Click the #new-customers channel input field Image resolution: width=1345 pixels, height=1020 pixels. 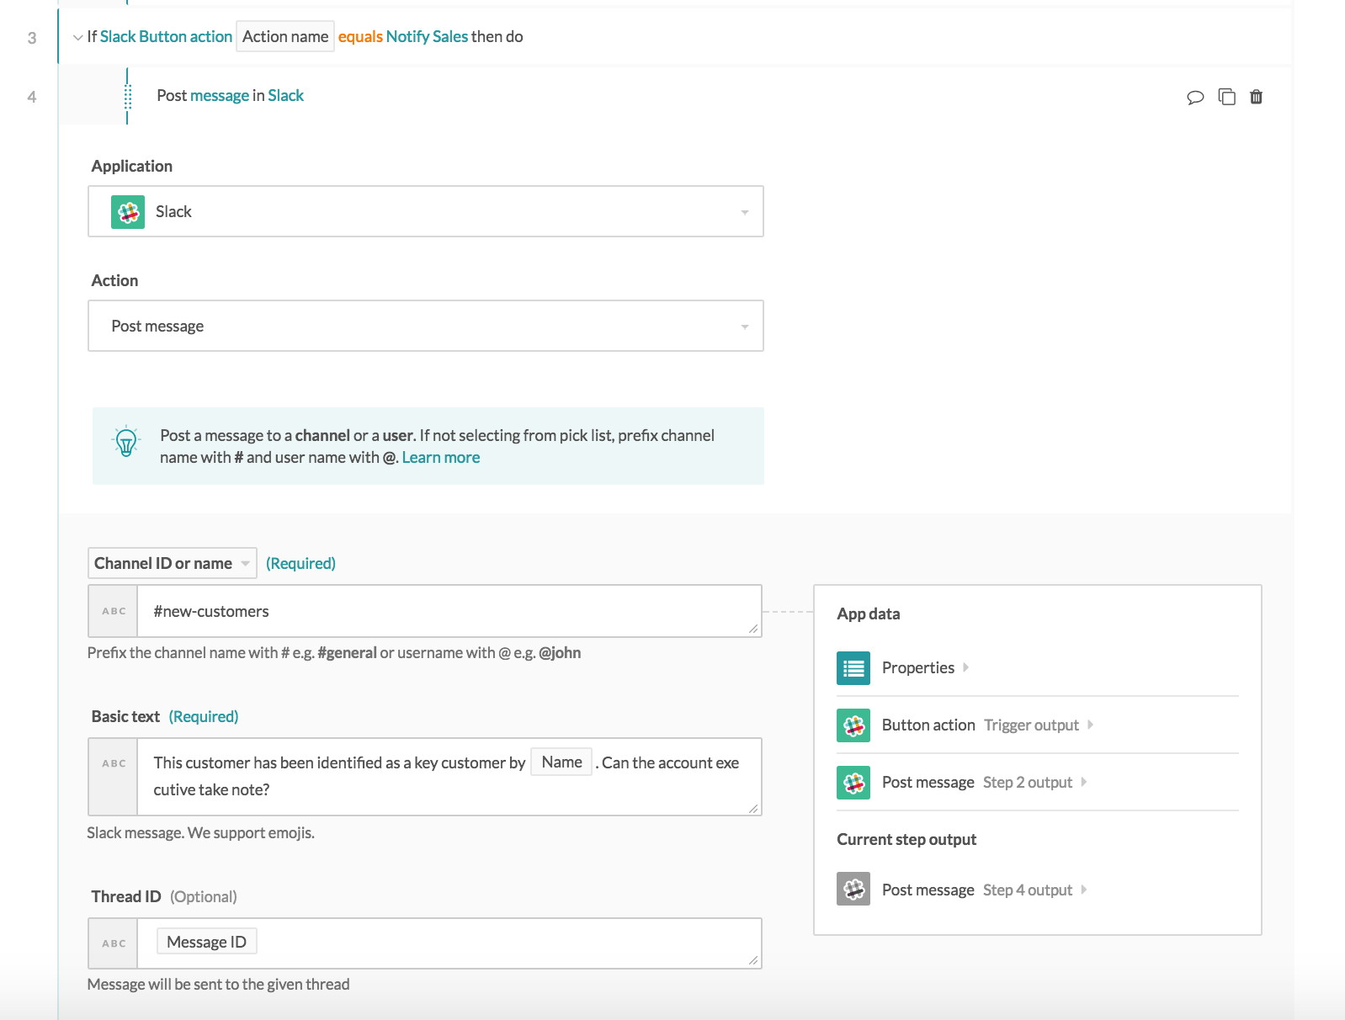449,611
